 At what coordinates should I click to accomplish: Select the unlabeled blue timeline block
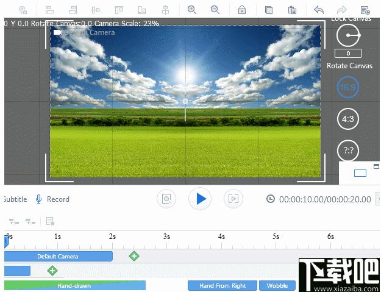pos(17,271)
